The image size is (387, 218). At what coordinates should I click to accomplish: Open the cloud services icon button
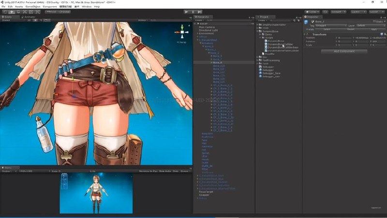coord(325,12)
